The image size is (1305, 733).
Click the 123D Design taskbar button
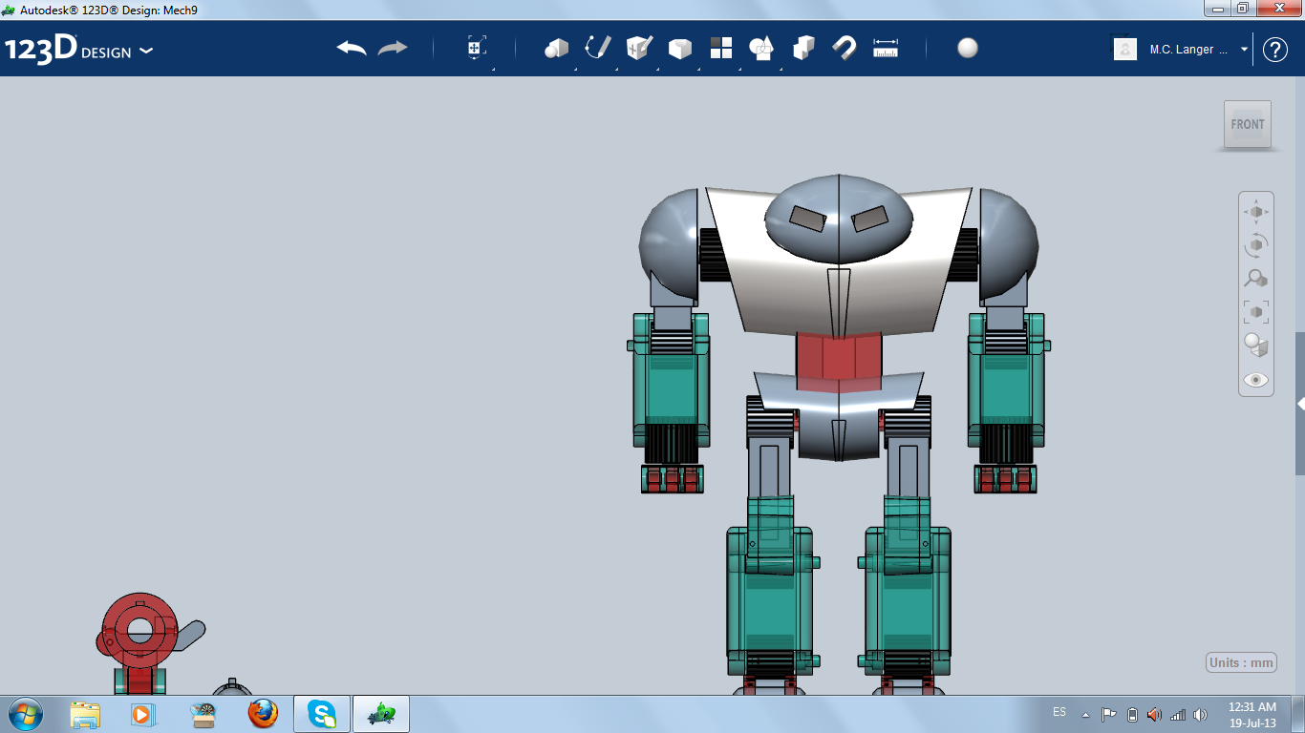tap(381, 714)
